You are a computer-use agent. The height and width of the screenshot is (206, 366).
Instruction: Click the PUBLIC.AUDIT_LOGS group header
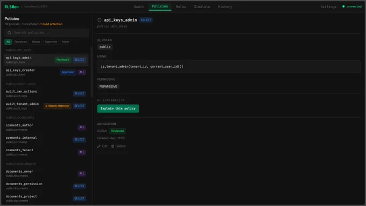click(20, 84)
